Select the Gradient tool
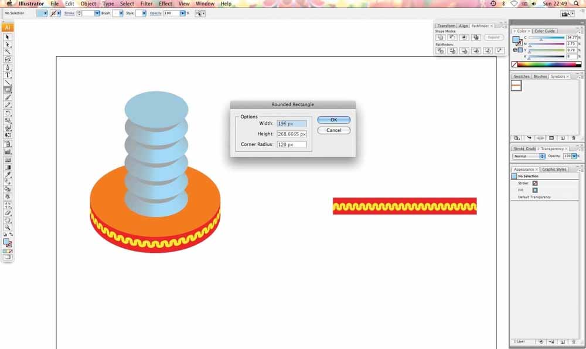This screenshot has height=349, width=586. [x=7, y=167]
